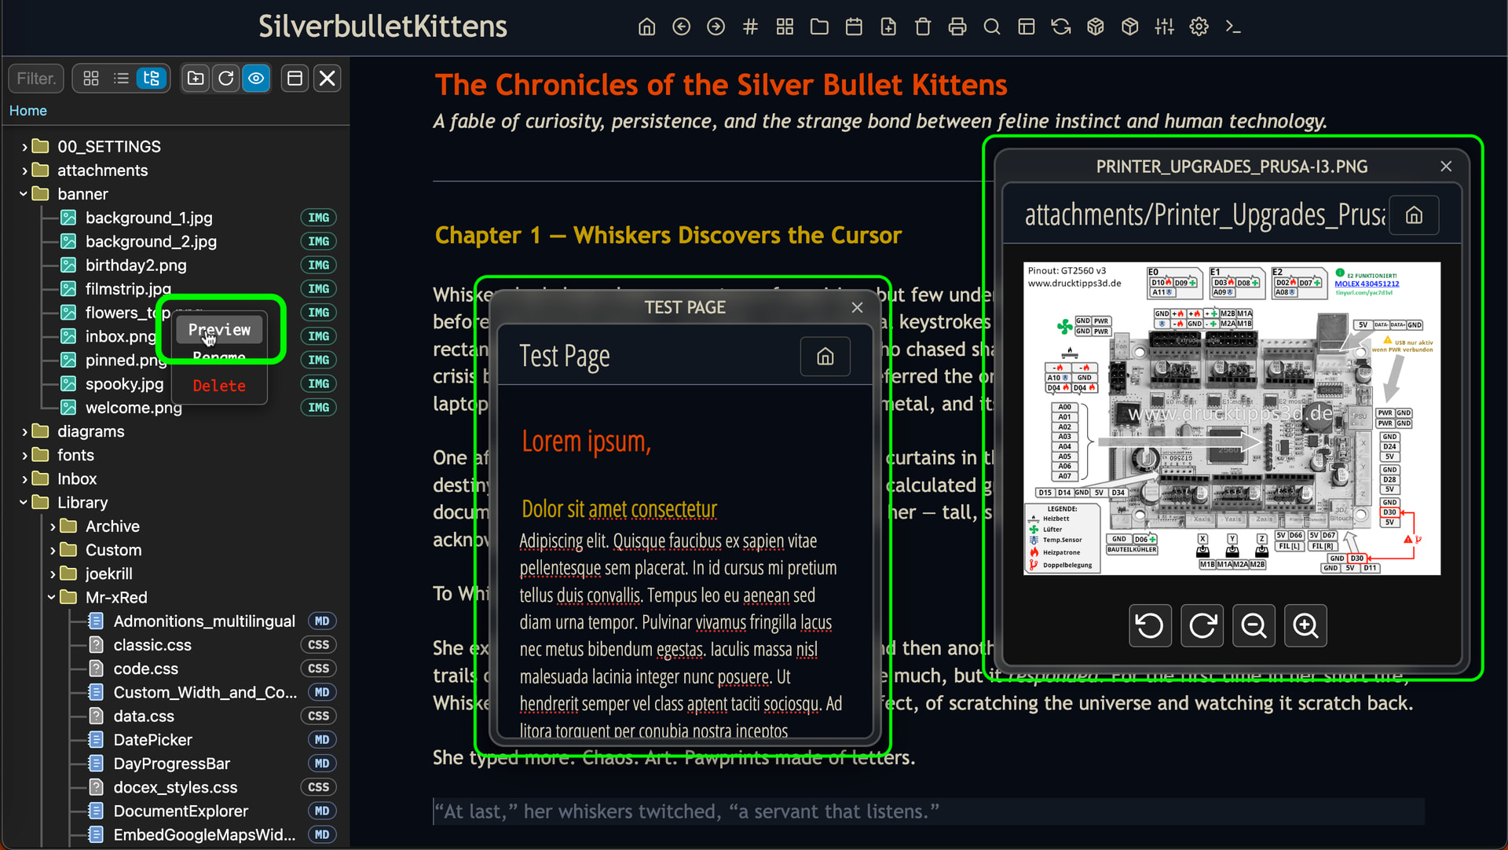Expand the Archive folder
This screenshot has width=1508, height=850.
coord(53,526)
